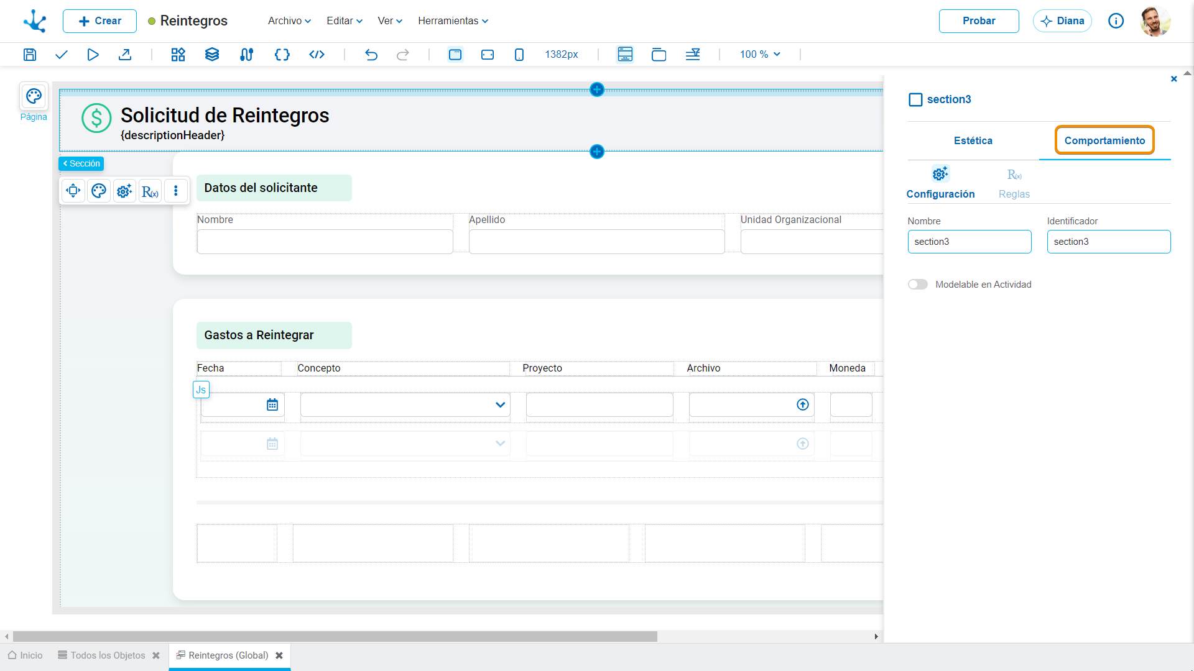Toggle Modelable en Actividad switch

point(917,285)
